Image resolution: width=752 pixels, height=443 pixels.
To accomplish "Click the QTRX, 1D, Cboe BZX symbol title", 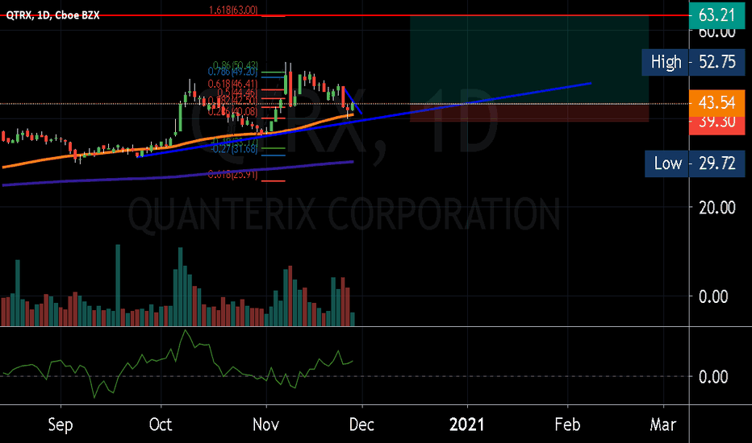I will [x=52, y=15].
